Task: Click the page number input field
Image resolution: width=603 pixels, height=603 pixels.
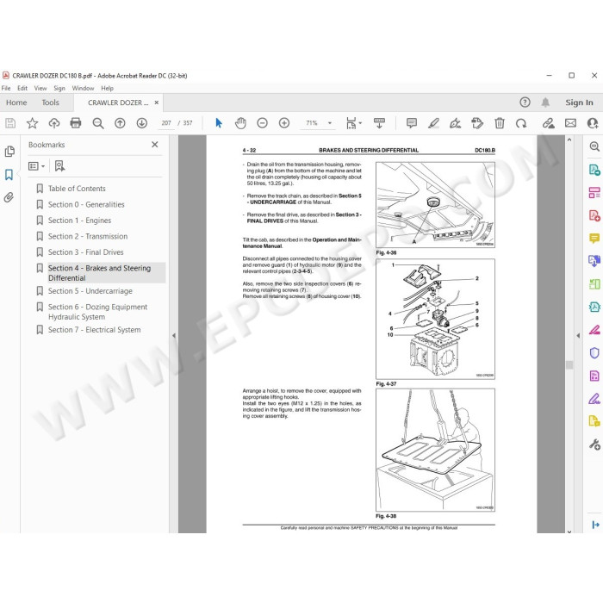Action: point(166,123)
